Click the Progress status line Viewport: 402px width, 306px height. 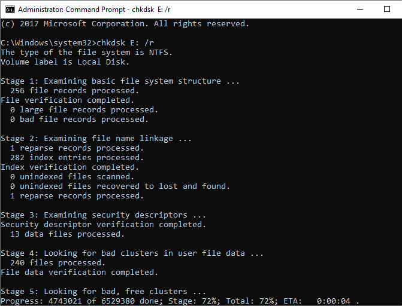point(180,301)
